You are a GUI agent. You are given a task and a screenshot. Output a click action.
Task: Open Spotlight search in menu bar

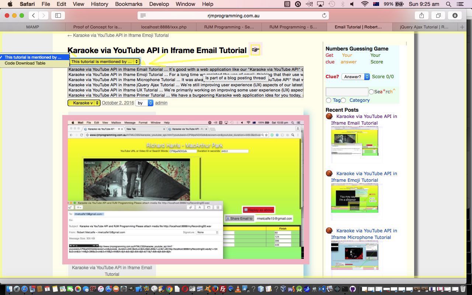coord(448,4)
